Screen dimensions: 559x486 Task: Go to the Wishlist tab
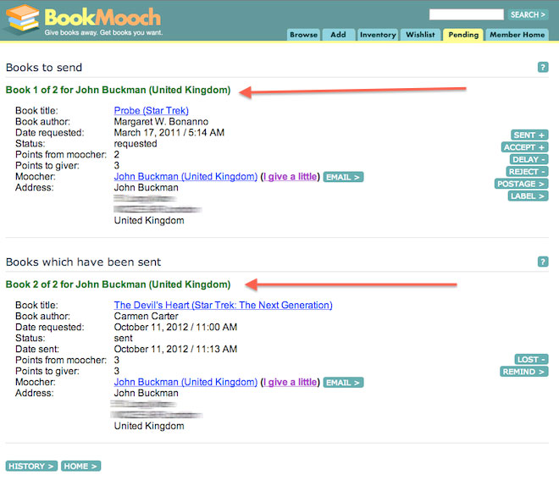(x=420, y=35)
